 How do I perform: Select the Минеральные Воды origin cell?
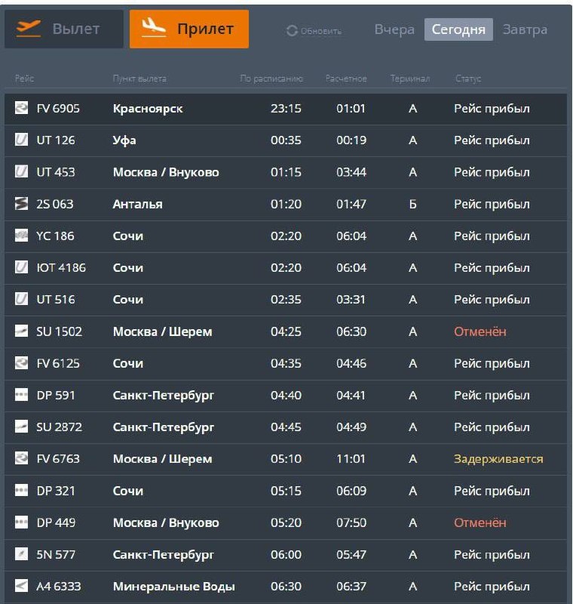174,587
